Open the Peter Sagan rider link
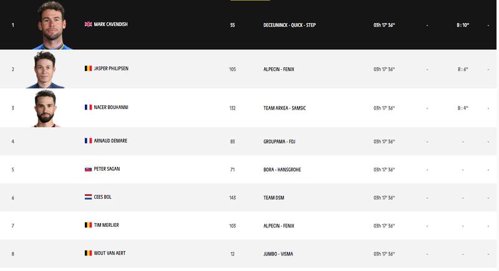Screen dimensions: 499x271 coord(107,169)
